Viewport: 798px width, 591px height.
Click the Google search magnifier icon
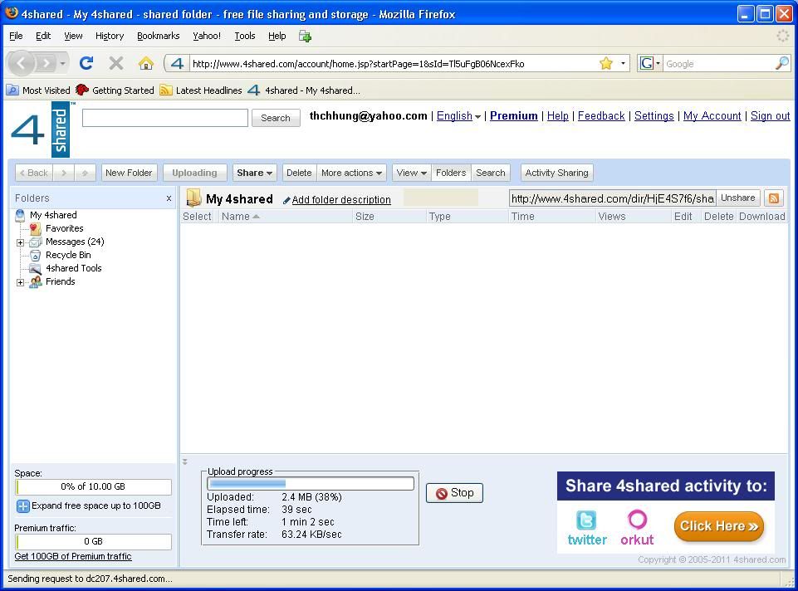(782, 63)
